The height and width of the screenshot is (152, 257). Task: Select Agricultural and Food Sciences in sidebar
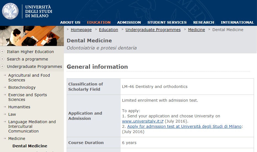coord(29,78)
